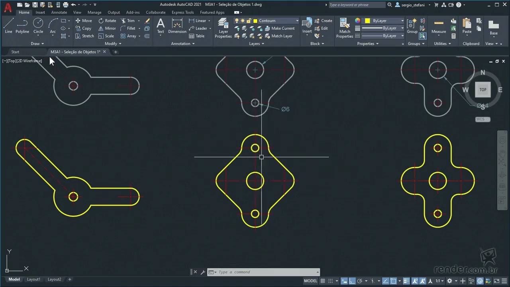Toggle lineweight display in status bar
510x287 pixels.
[406, 281]
